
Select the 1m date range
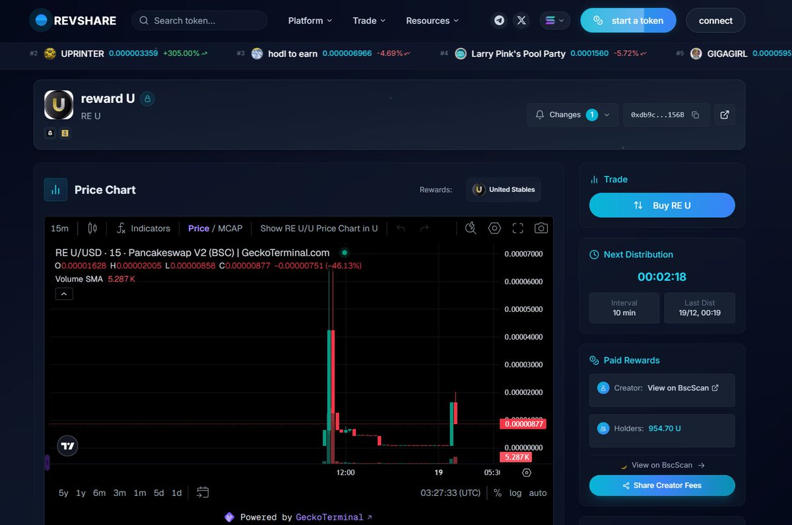tap(140, 493)
